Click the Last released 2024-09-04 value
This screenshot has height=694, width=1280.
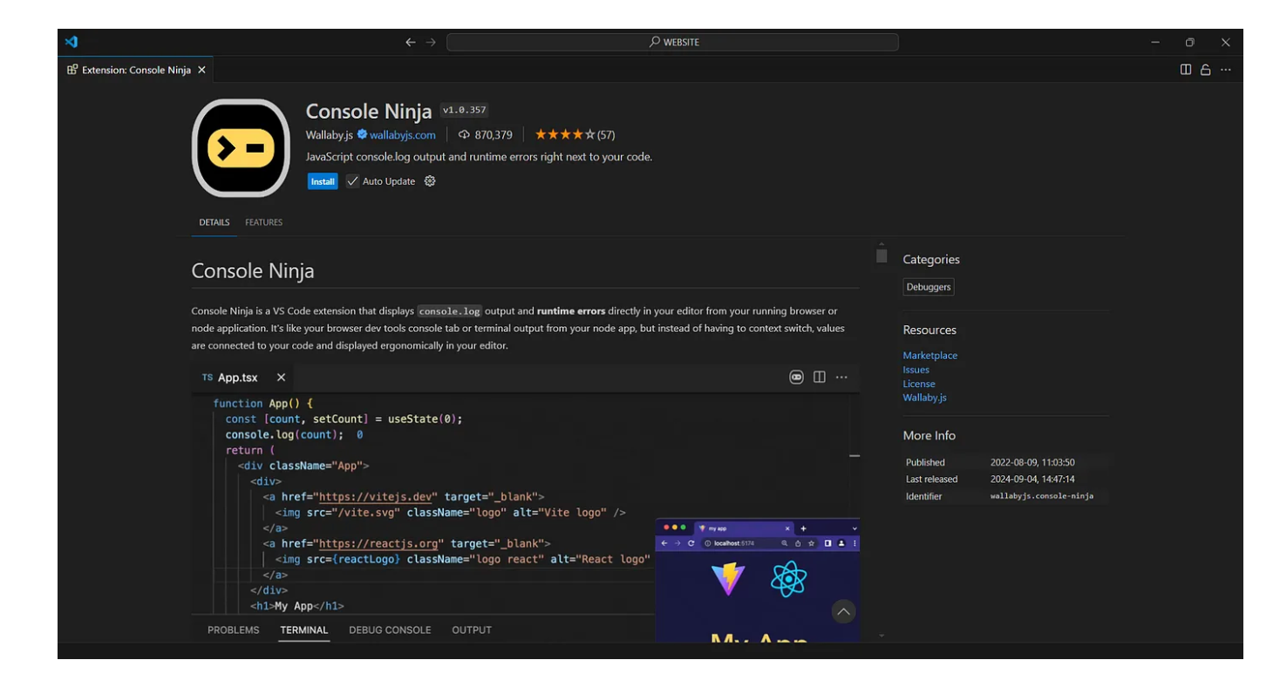(x=1032, y=480)
